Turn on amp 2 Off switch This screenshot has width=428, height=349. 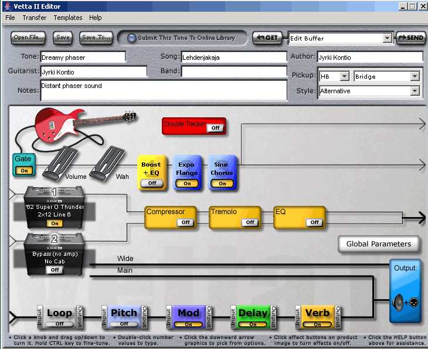55,270
